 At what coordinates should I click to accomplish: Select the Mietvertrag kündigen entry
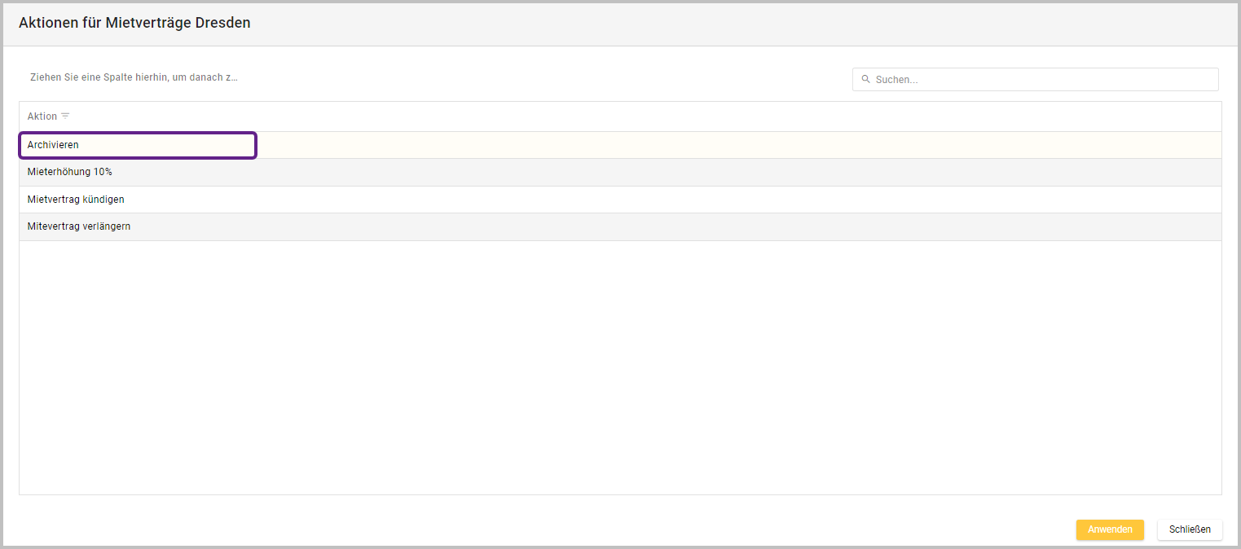(x=76, y=200)
